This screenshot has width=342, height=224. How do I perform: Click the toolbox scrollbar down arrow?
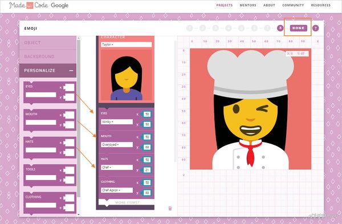click(79, 215)
